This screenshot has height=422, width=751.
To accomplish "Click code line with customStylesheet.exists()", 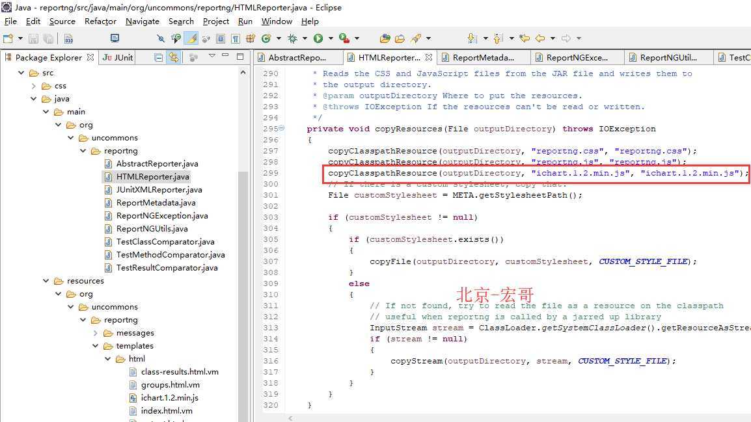I will click(426, 239).
